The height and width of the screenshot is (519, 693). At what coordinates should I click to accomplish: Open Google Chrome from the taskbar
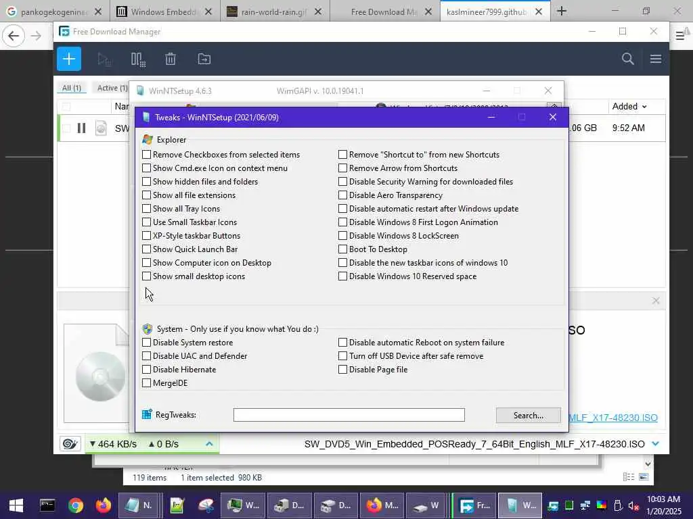click(76, 505)
